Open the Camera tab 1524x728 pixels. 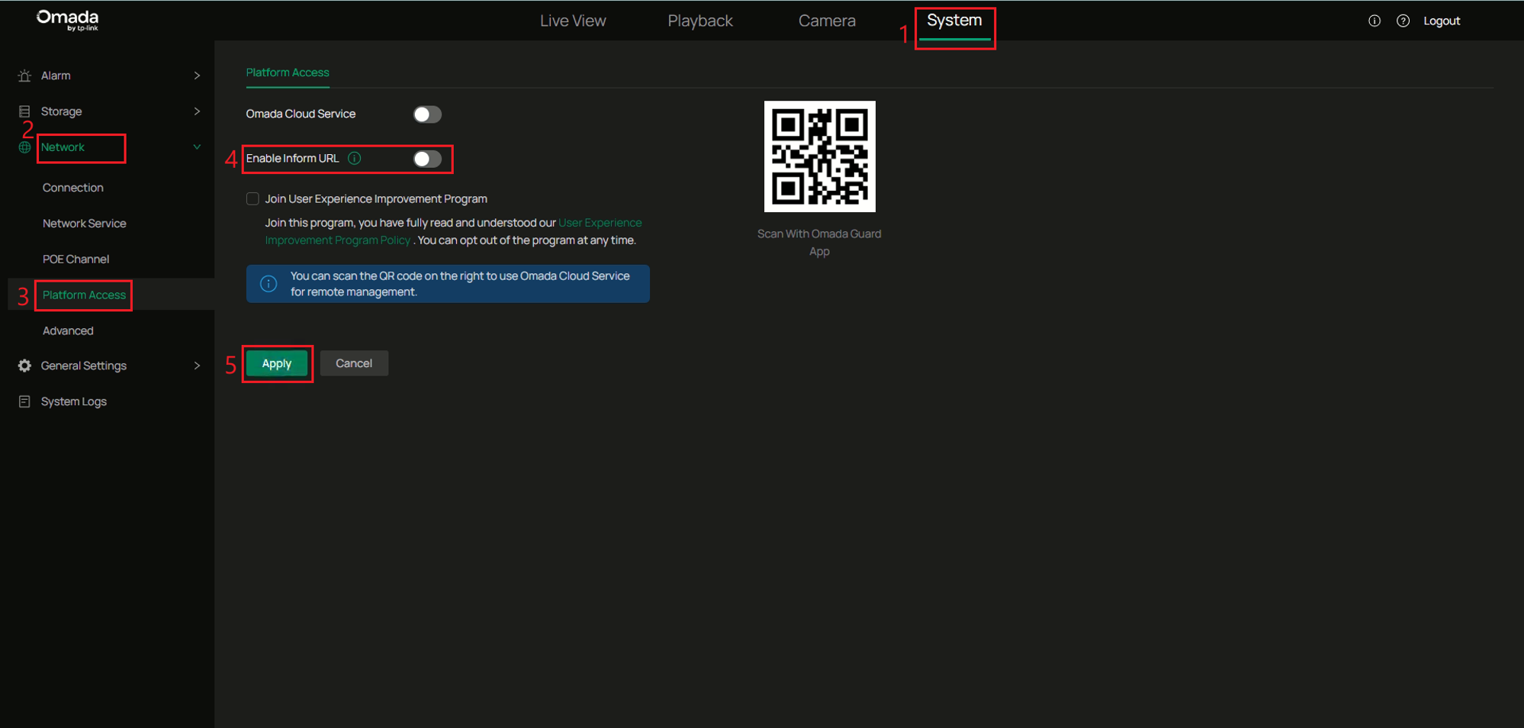point(827,21)
